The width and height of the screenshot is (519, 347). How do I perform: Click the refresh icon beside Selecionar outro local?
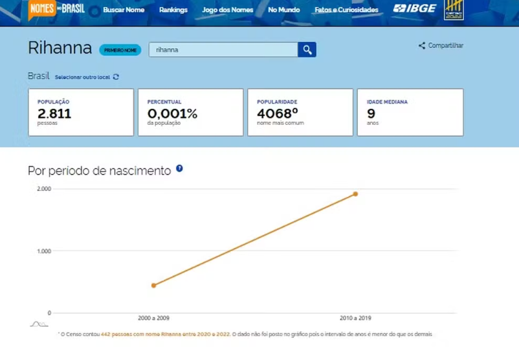pos(116,77)
